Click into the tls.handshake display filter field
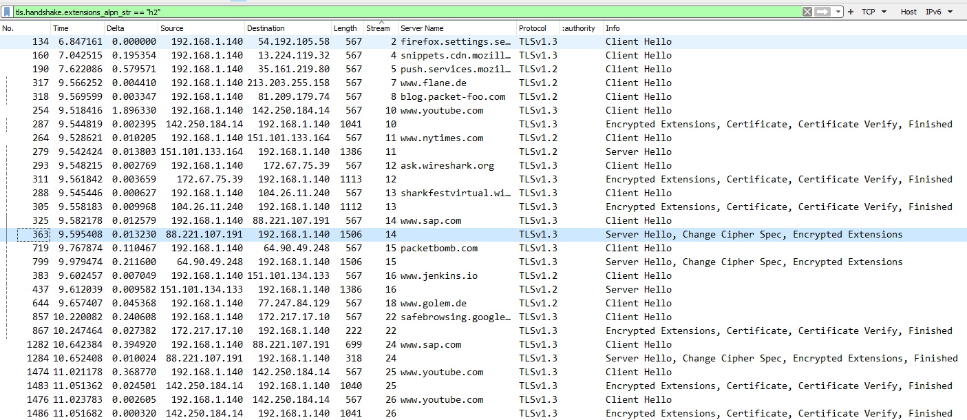 (406, 12)
